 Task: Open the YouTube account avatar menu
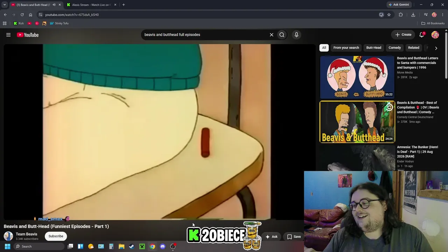(x=435, y=35)
